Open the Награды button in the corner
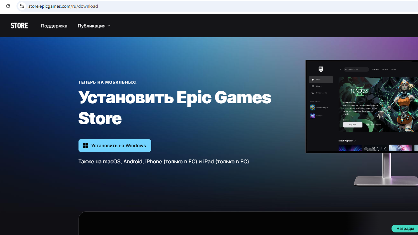Image resolution: width=418 pixels, height=235 pixels. pyautogui.click(x=405, y=229)
